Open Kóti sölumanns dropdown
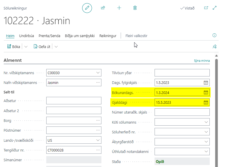The image size is (233, 167). 206,122
